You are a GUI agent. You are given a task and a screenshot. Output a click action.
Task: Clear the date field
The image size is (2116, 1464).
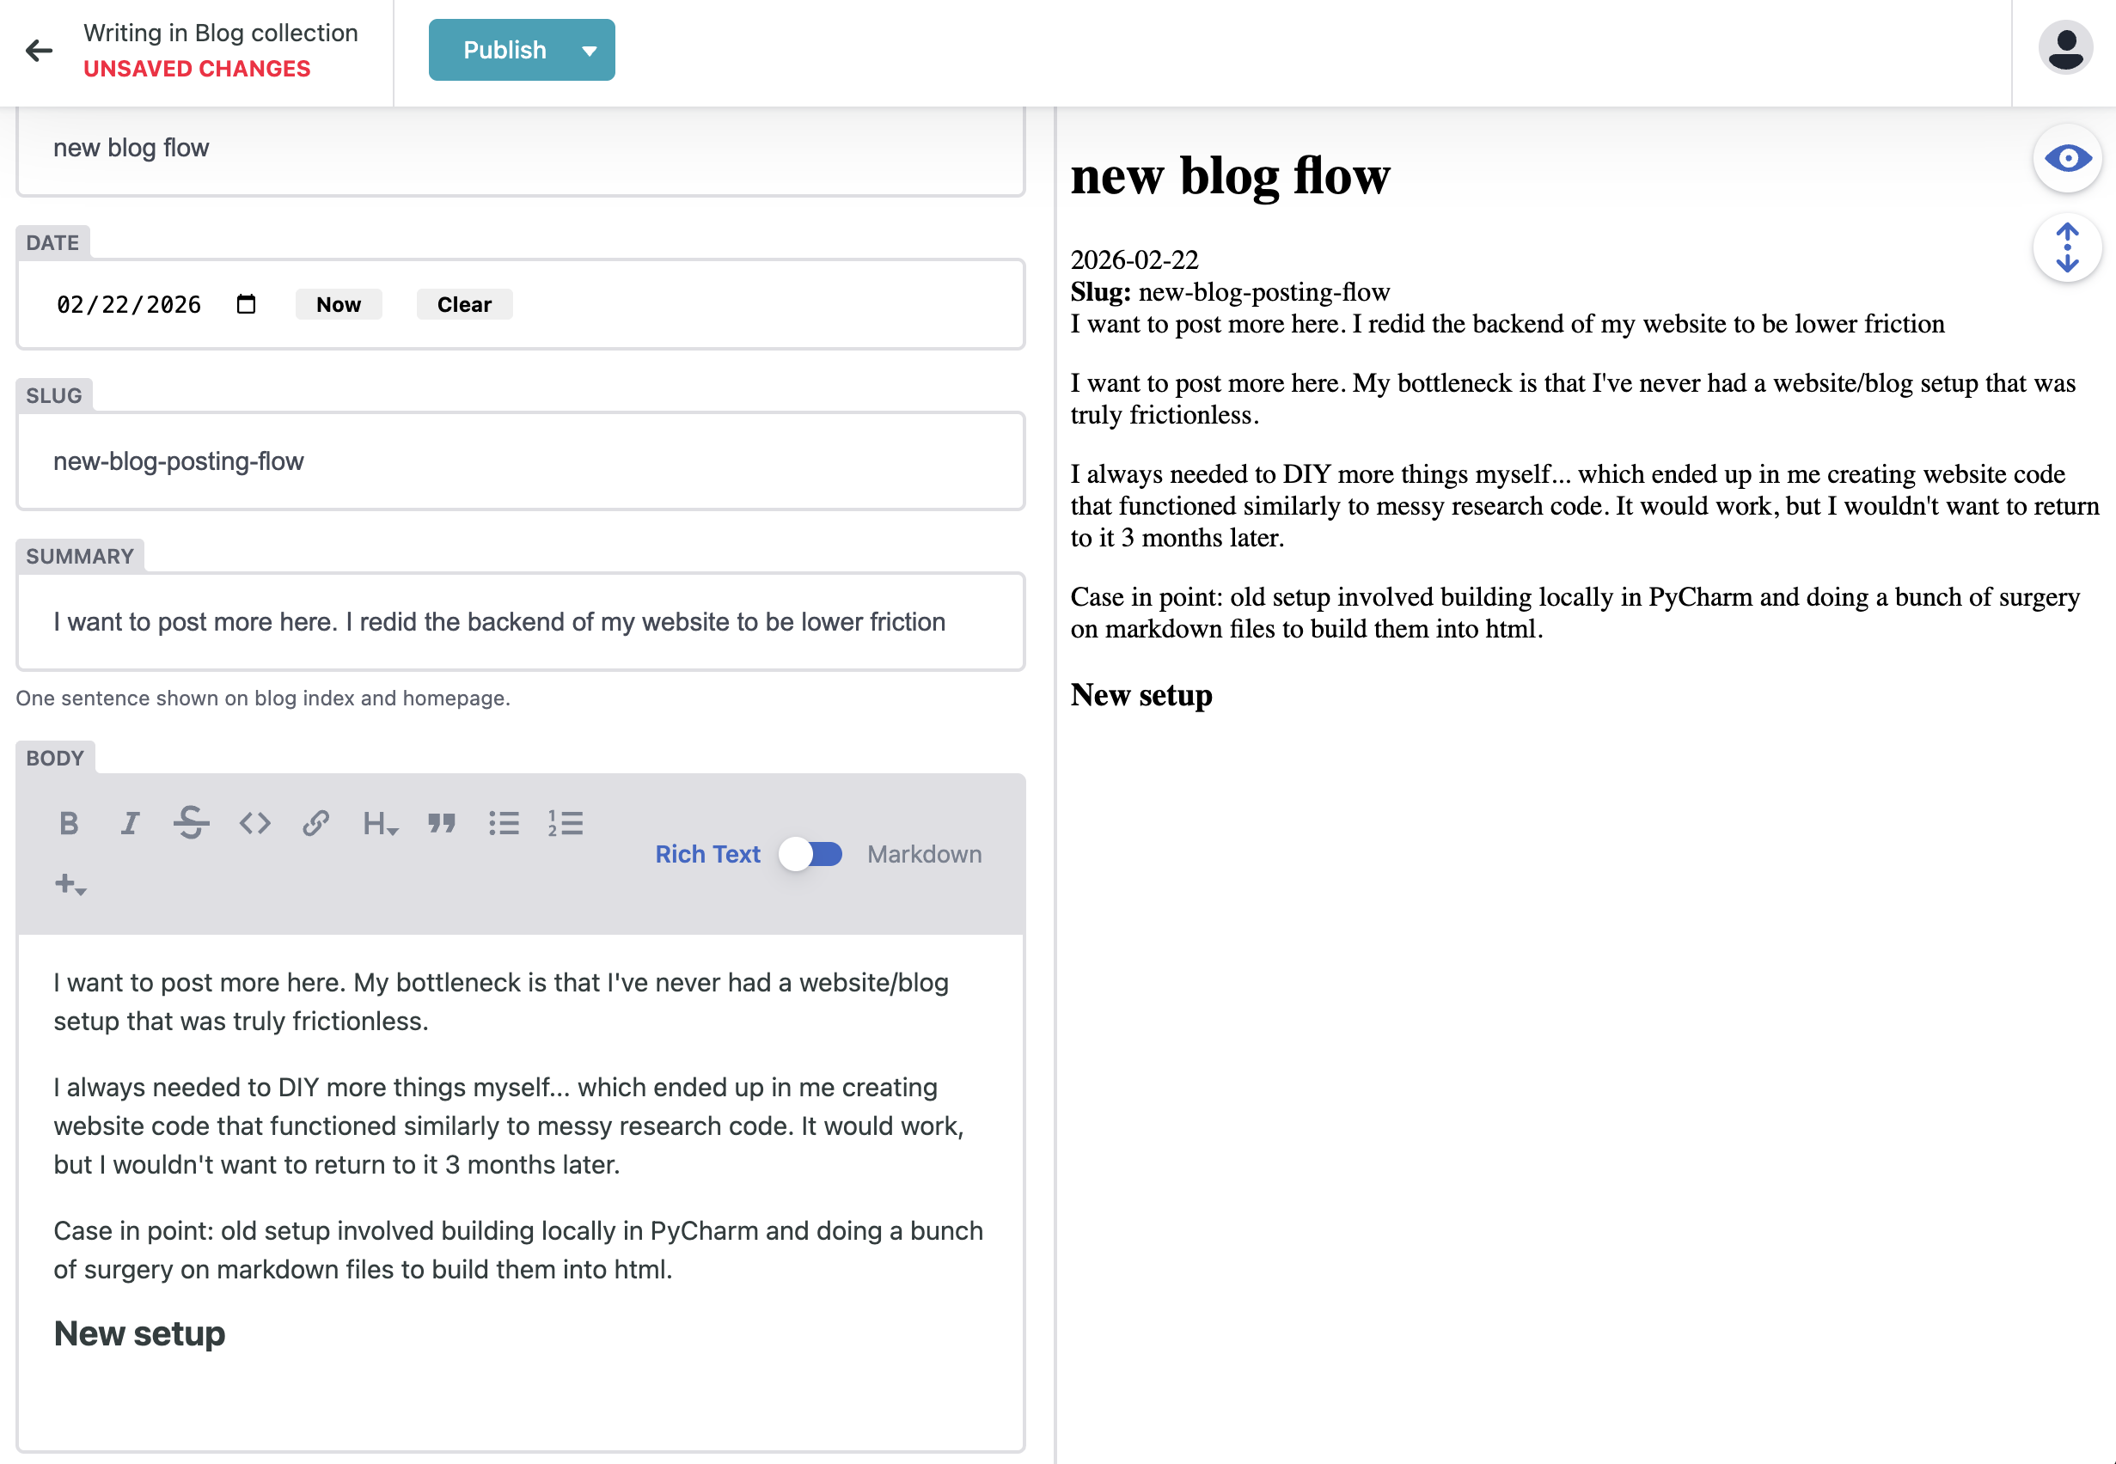click(x=464, y=303)
